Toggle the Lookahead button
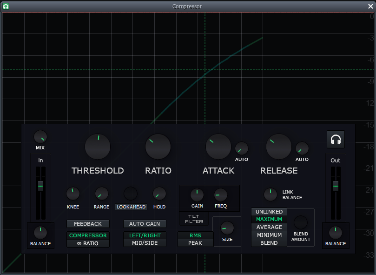 pos(131,207)
